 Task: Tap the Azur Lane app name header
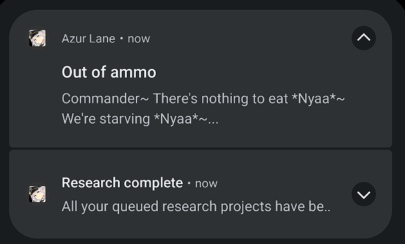(88, 39)
